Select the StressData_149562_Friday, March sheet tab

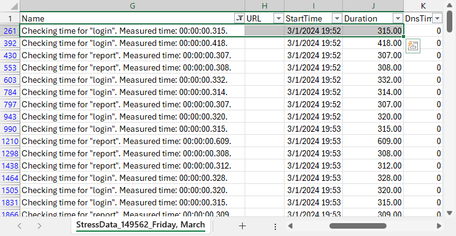(141, 226)
